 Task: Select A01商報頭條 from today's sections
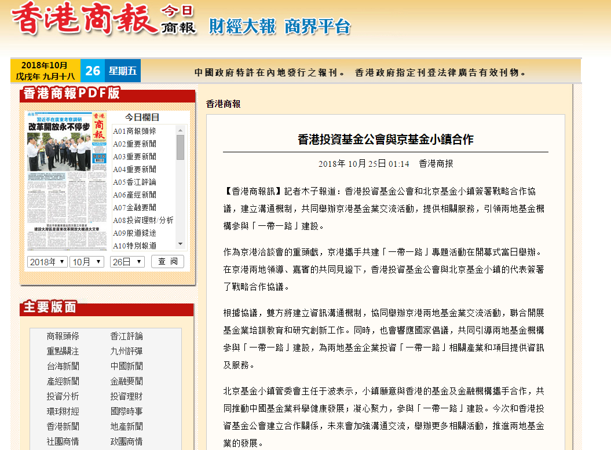coord(134,131)
